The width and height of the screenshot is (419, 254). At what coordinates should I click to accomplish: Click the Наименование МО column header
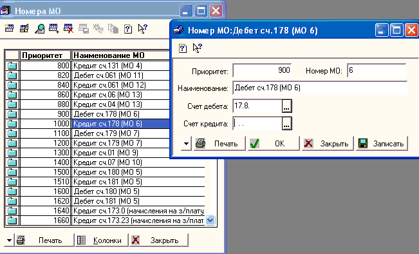[x=121, y=55]
